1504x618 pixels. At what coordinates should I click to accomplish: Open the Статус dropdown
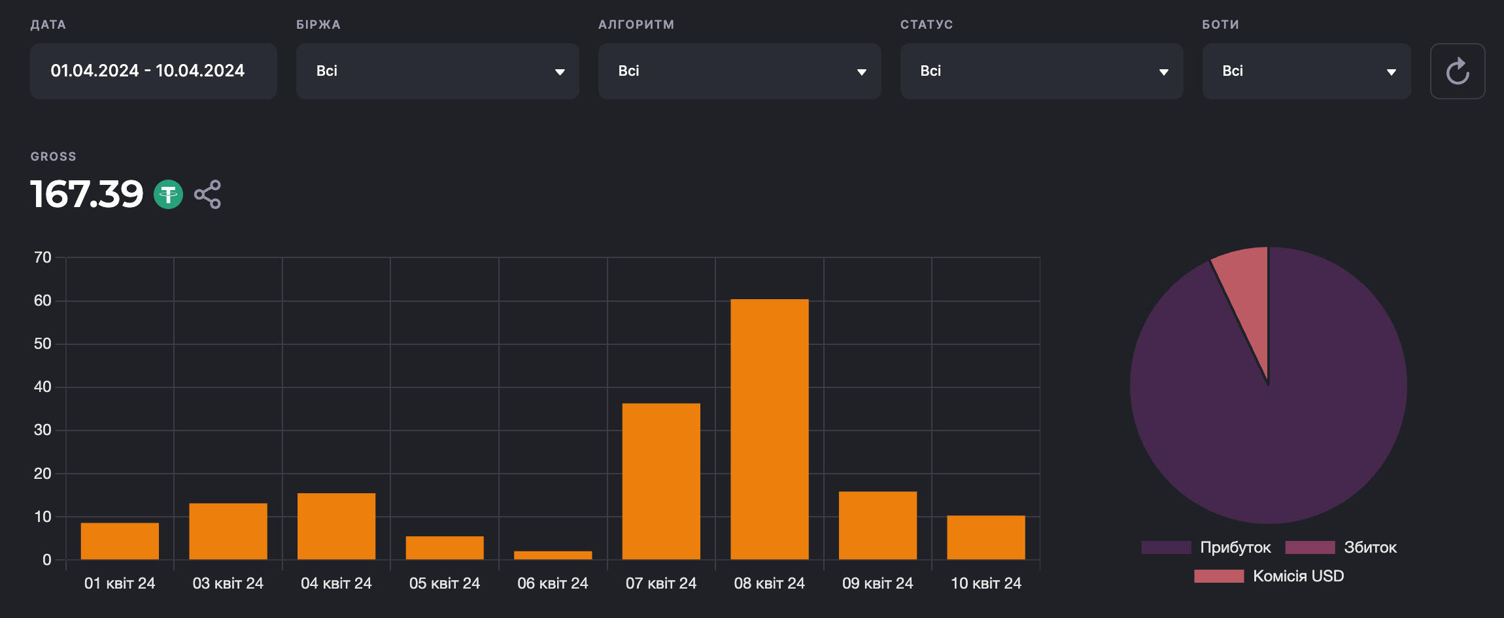1042,71
